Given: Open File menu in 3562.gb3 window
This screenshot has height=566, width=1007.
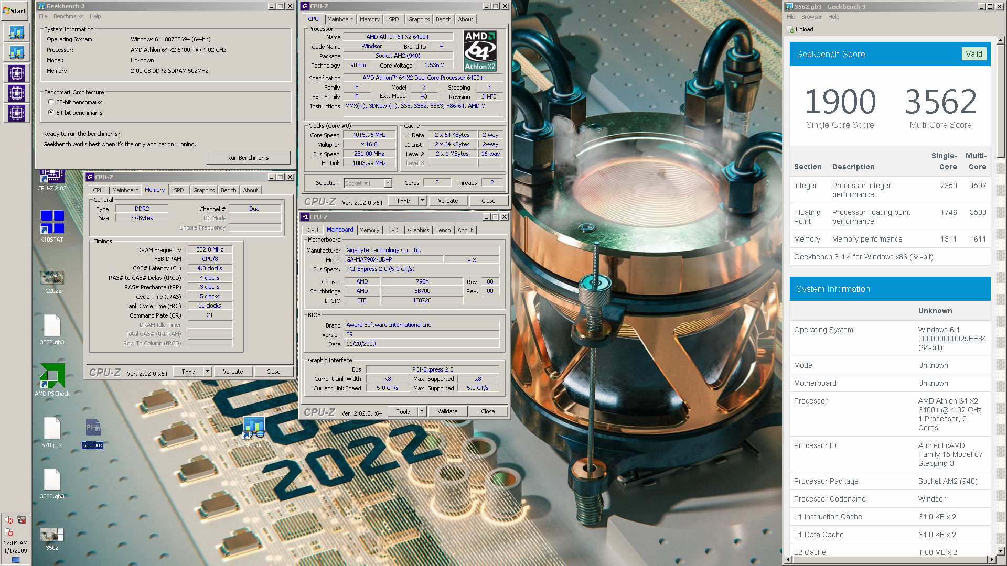Looking at the screenshot, I should 791,17.
